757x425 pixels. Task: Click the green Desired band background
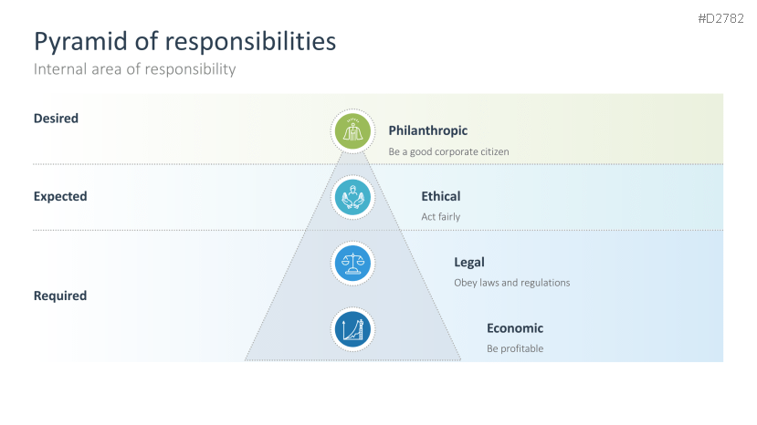(621, 128)
